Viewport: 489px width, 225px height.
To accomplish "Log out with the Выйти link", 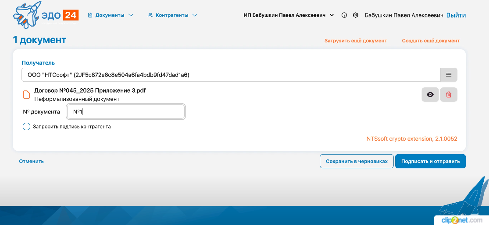I will point(456,15).
